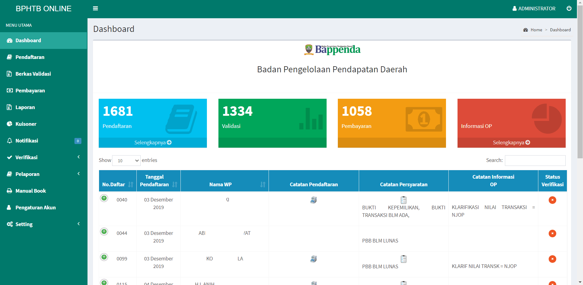Click the red status icon, row 0099
Image resolution: width=583 pixels, height=285 pixels.
[x=552, y=259]
